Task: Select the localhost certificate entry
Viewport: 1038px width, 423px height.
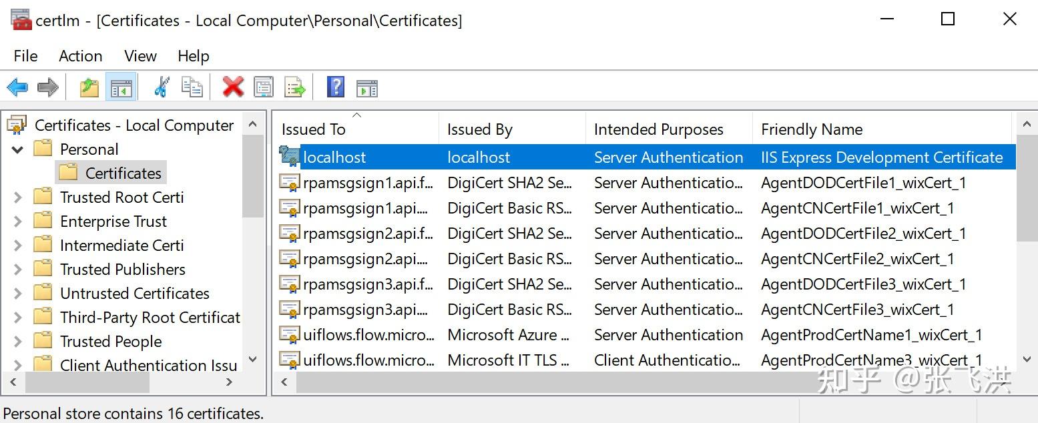Action: click(x=334, y=157)
